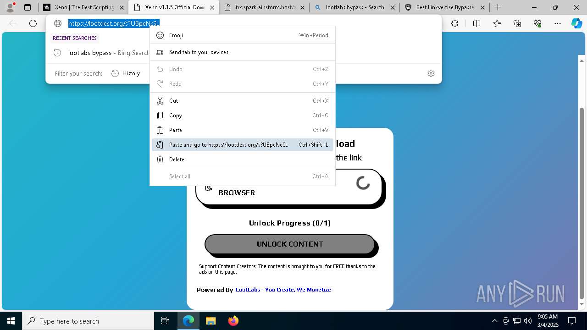
Task: Click the page vertical scrollbar thumb
Action: click(582, 203)
